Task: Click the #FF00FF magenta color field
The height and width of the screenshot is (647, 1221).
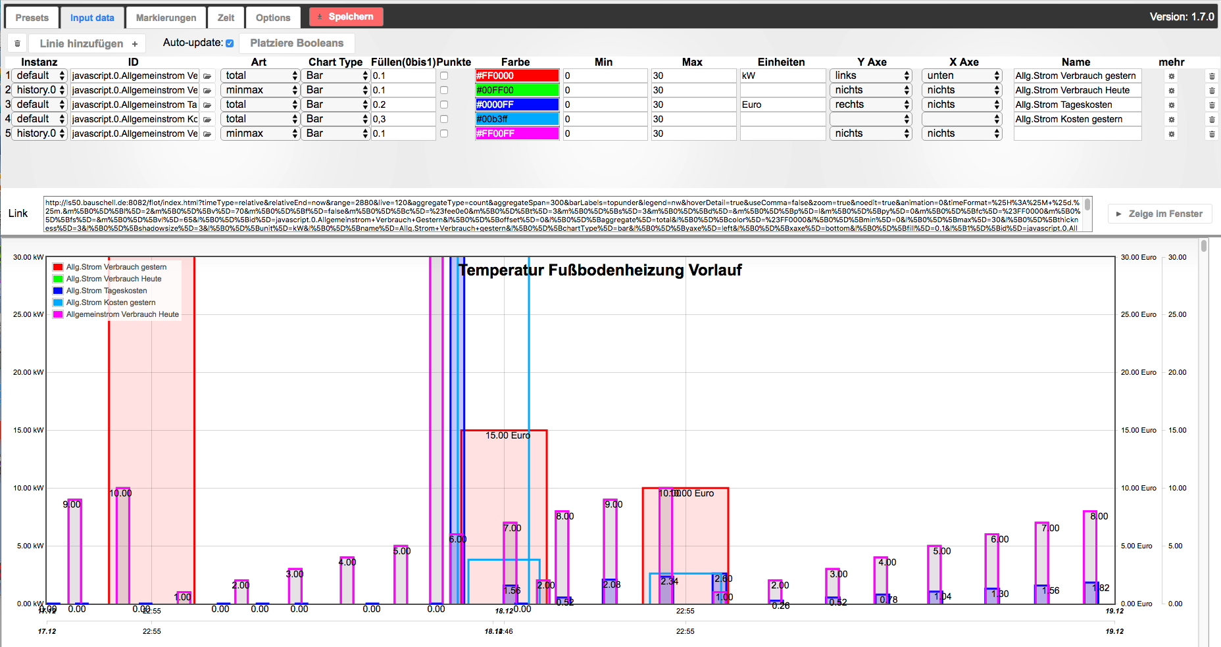Action: pos(517,133)
